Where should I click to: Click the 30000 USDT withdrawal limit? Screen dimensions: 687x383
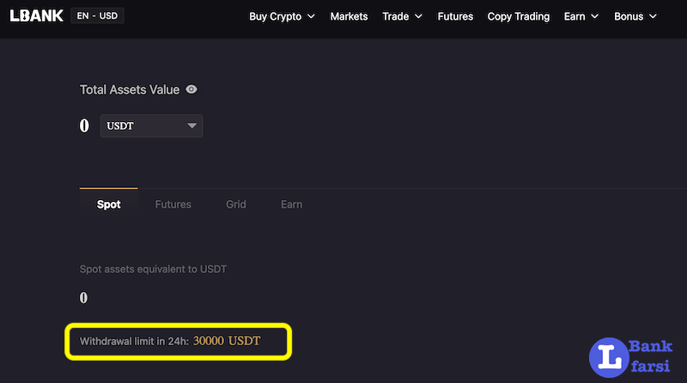pos(227,341)
